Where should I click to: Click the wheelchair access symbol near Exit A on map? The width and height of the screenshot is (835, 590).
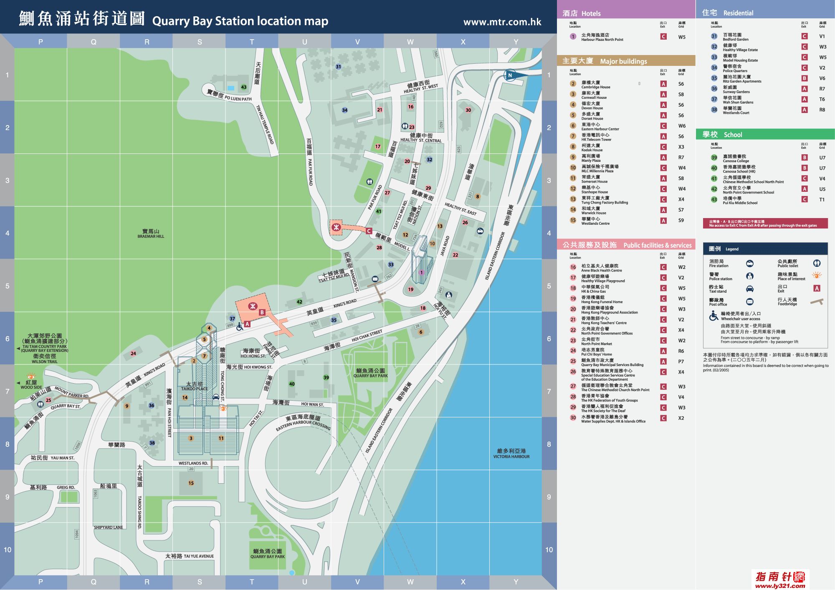240,327
